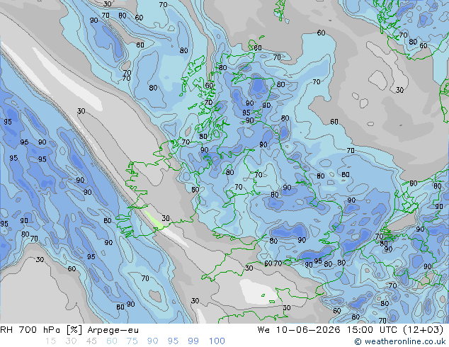Click the 'Arpege-eu' model name label
Screen dimensions: 449x347
[113, 330]
